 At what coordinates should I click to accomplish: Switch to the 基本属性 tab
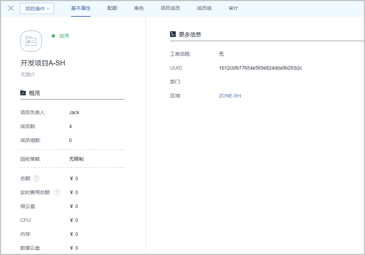pyautogui.click(x=81, y=8)
